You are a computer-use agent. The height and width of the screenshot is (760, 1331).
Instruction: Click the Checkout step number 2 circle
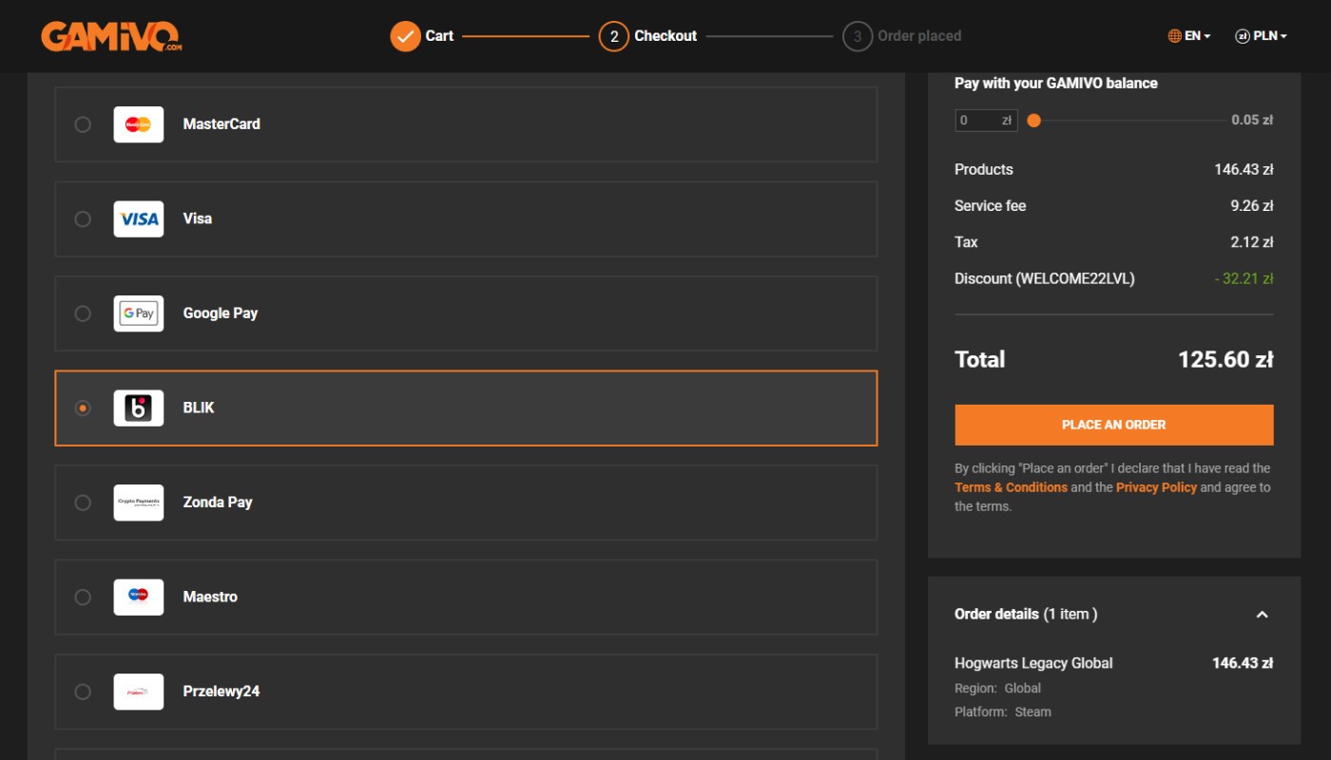click(614, 36)
